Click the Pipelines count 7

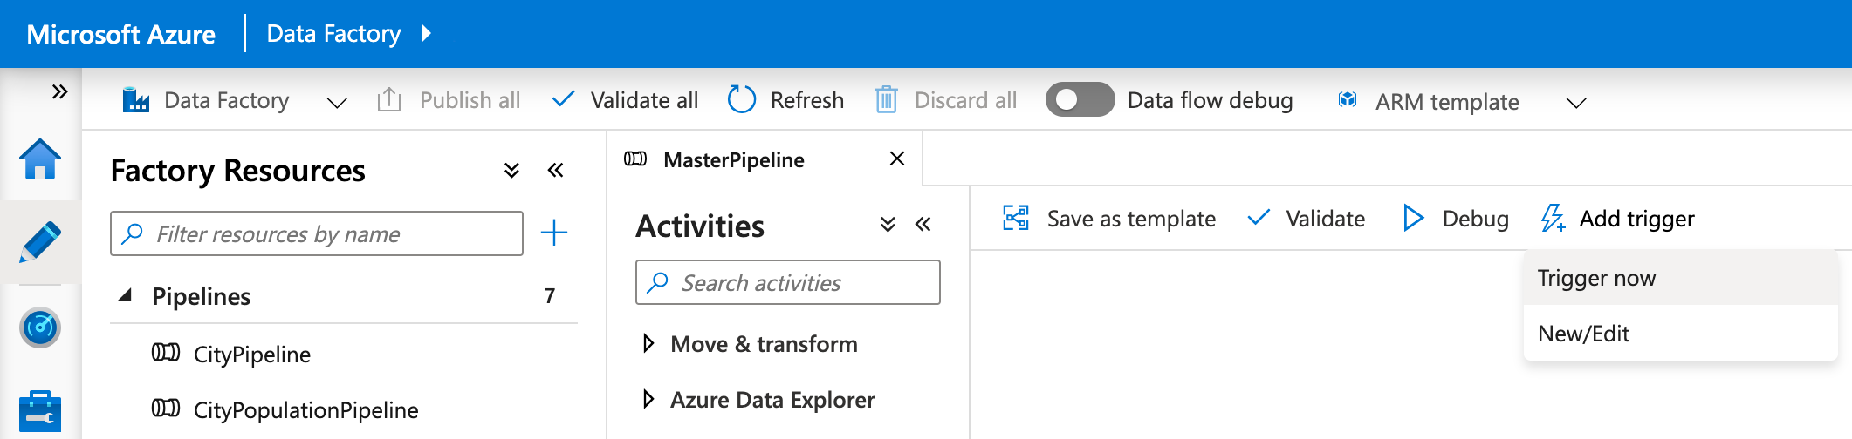[550, 296]
